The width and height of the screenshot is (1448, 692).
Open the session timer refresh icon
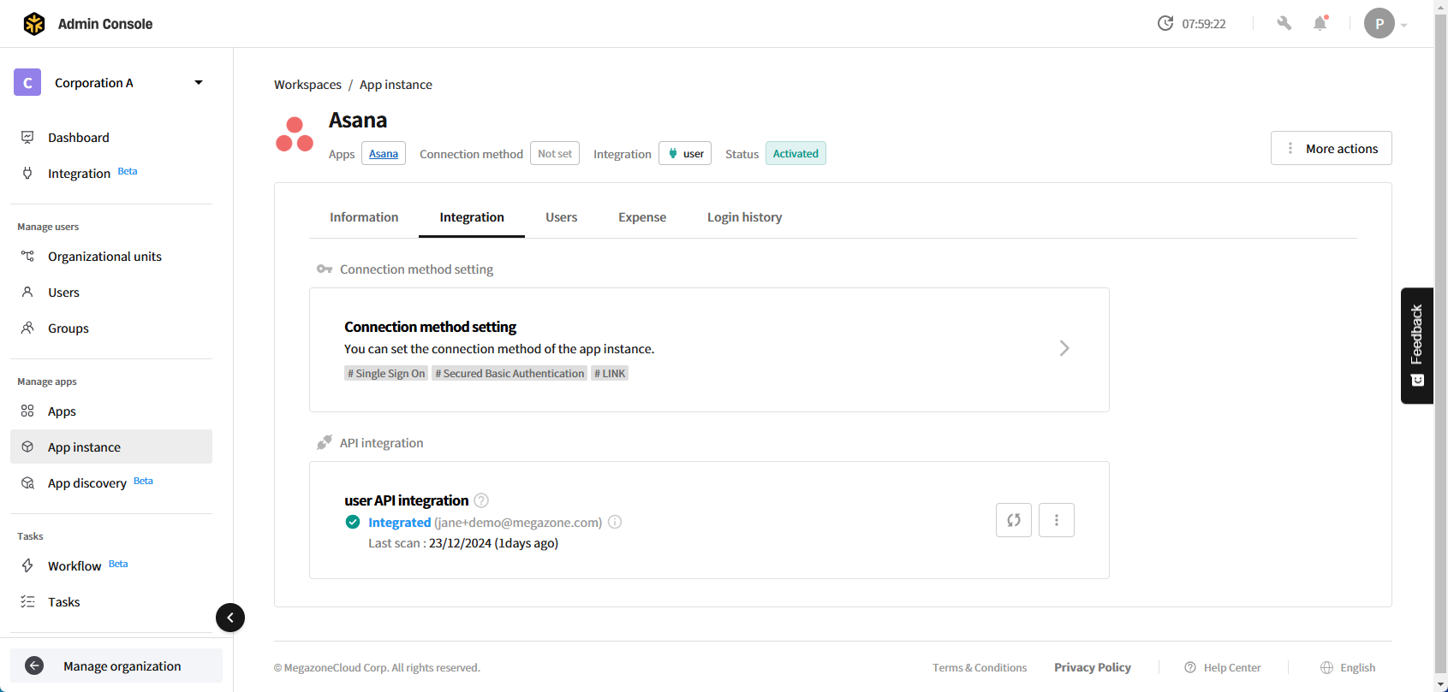[1165, 23]
